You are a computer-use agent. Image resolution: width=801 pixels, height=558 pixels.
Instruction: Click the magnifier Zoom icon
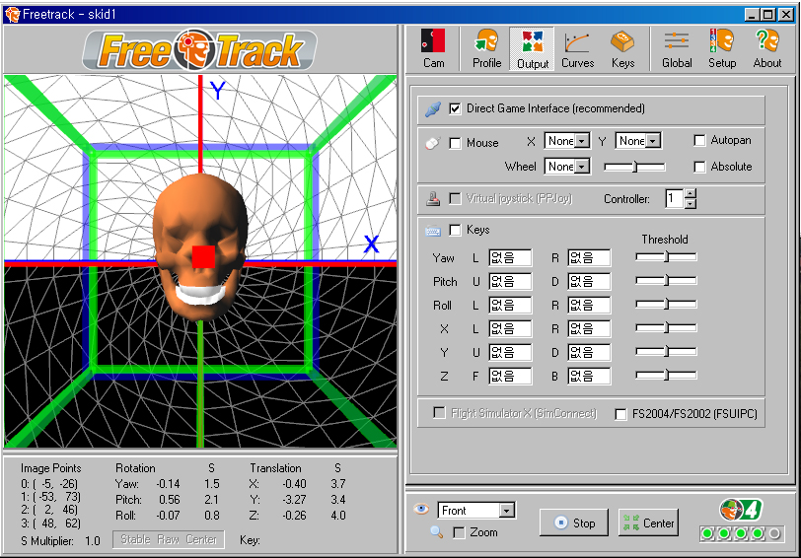point(436,532)
